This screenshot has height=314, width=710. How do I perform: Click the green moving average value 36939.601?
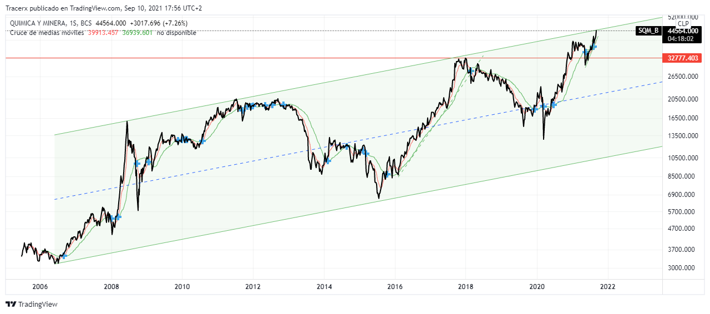coord(137,33)
